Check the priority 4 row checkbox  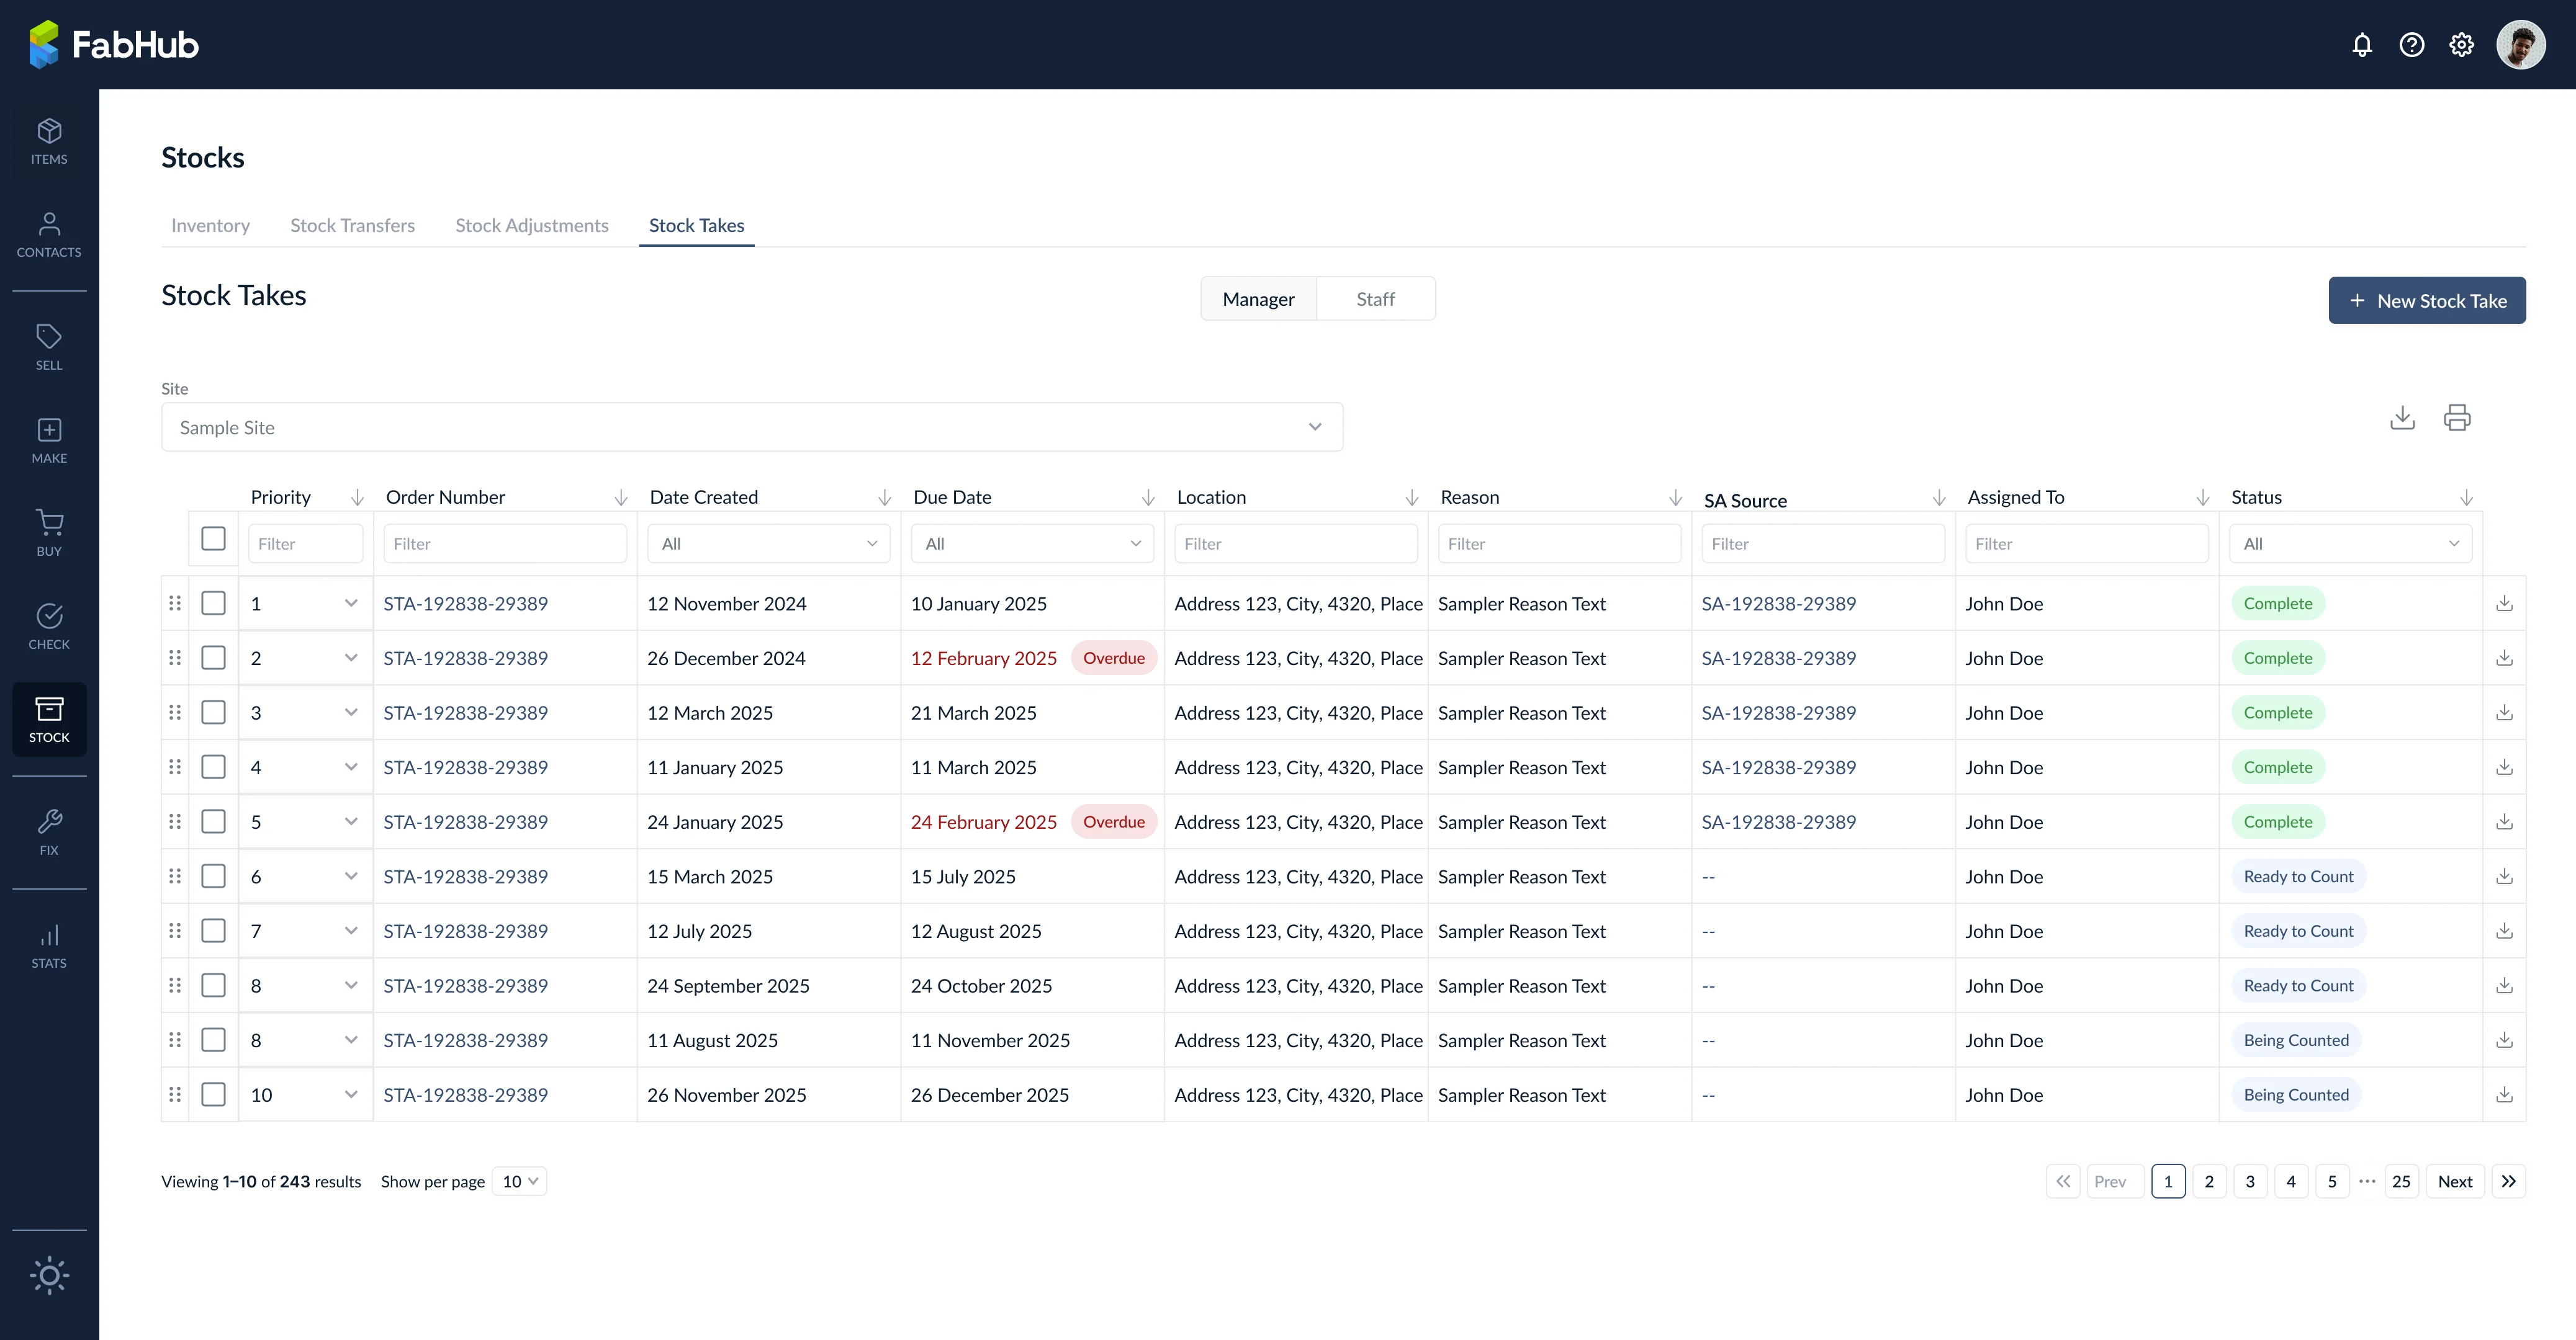(x=213, y=767)
